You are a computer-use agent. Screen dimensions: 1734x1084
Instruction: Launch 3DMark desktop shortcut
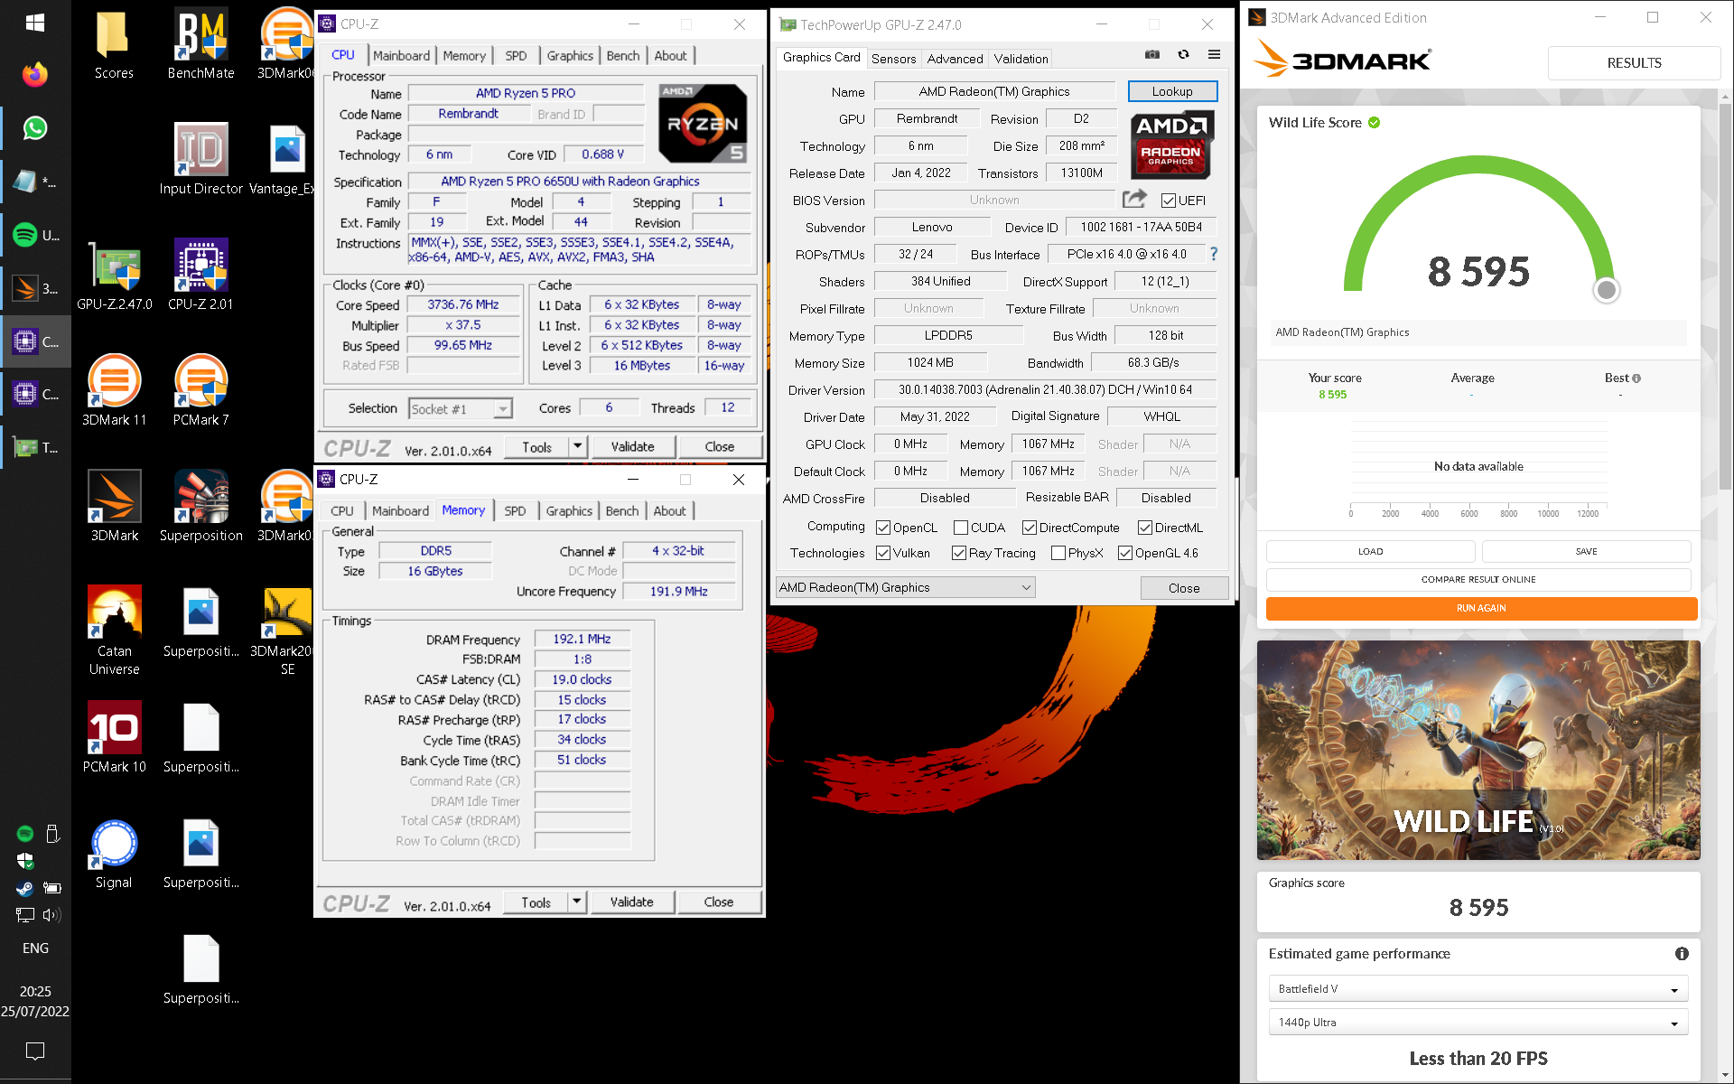point(114,507)
